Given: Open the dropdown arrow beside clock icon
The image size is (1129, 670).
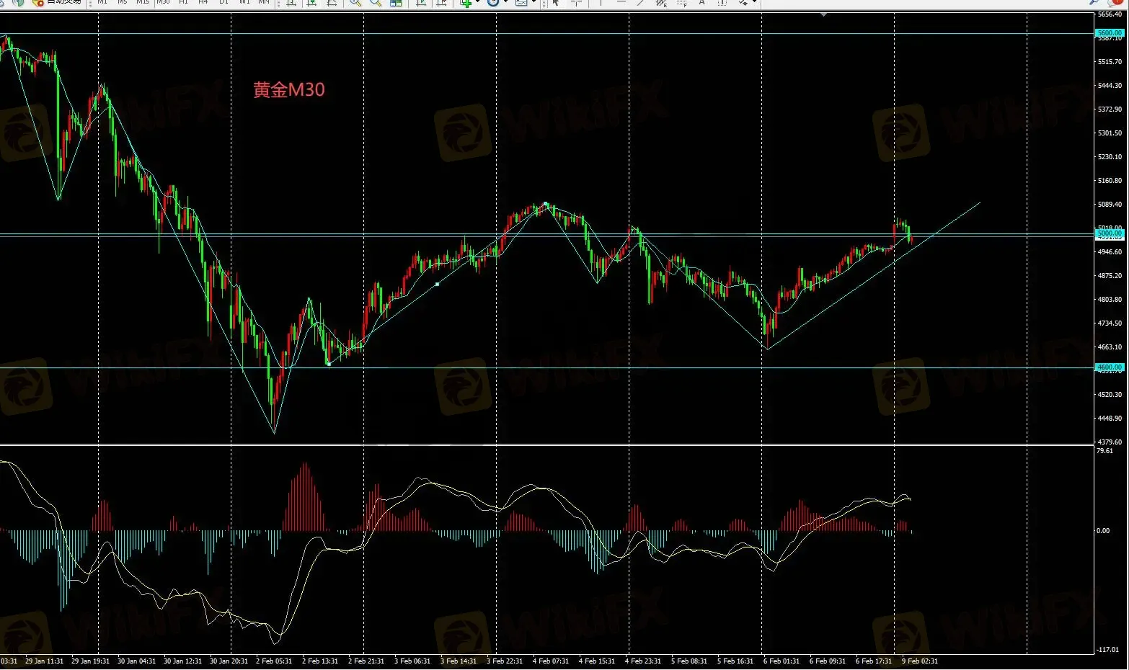Looking at the screenshot, I should pos(505,3).
